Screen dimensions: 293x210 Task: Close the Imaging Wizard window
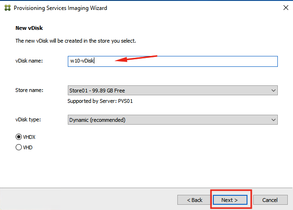pyautogui.click(x=286, y=8)
